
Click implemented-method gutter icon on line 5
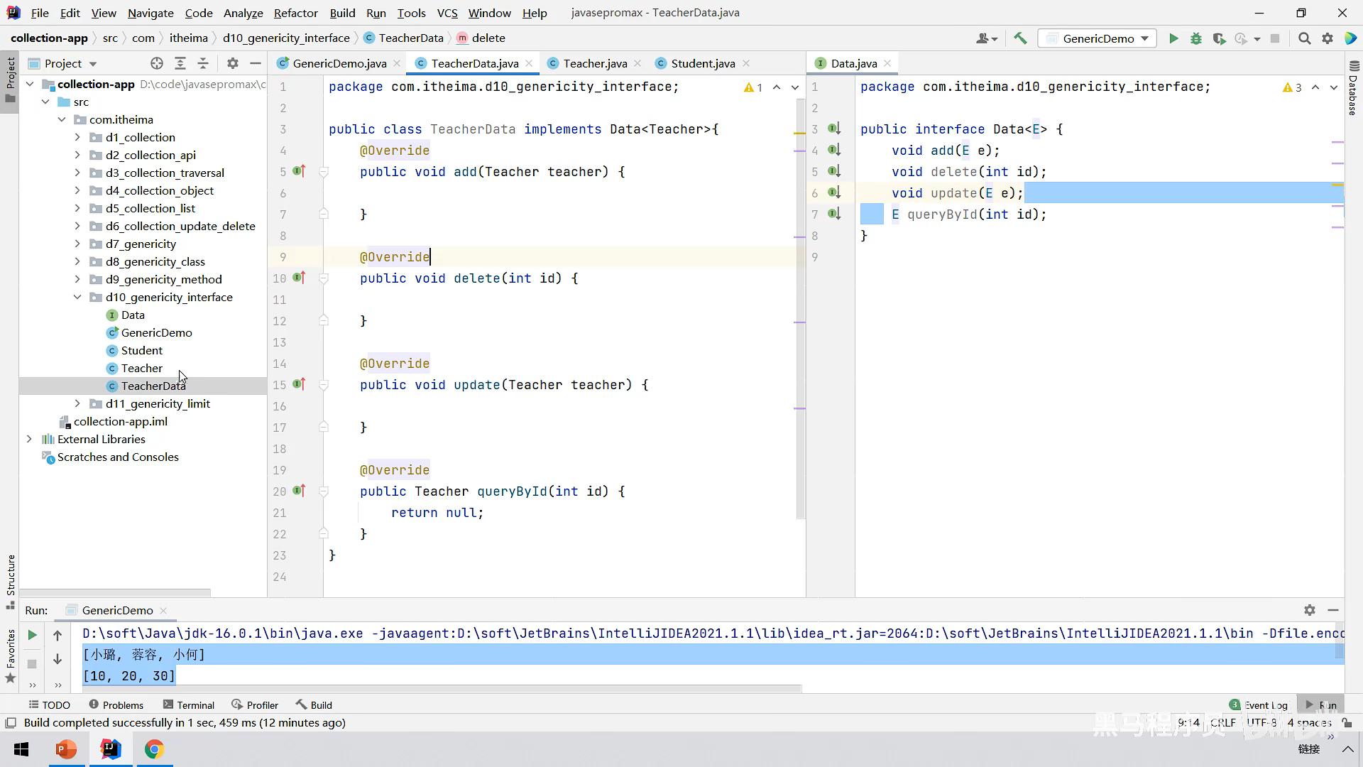pos(299,171)
